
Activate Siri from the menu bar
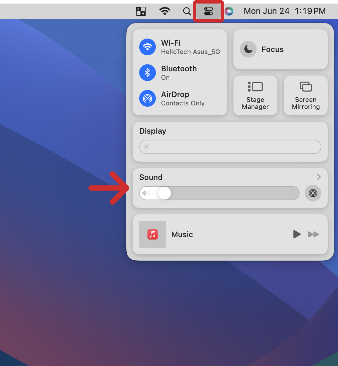pyautogui.click(x=229, y=11)
